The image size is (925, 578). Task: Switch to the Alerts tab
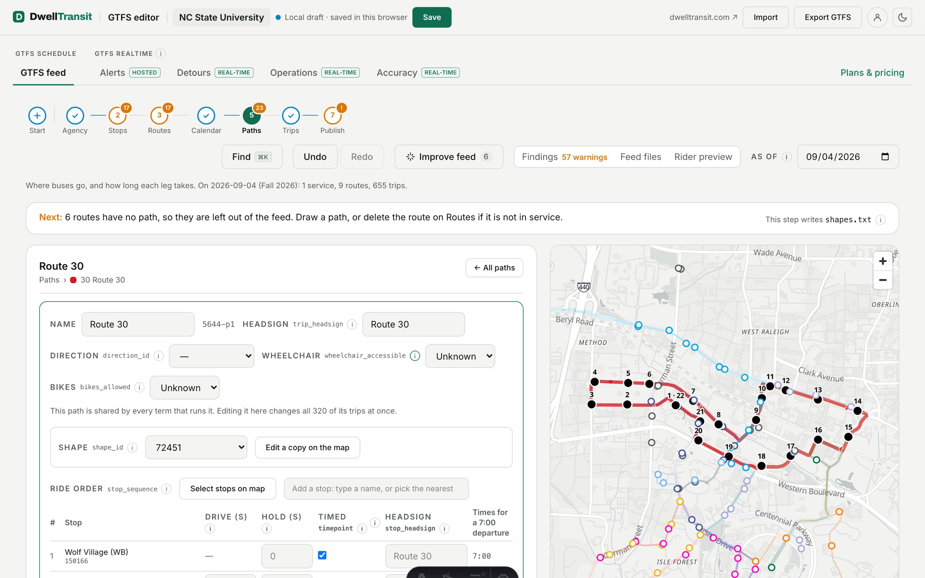coord(130,72)
